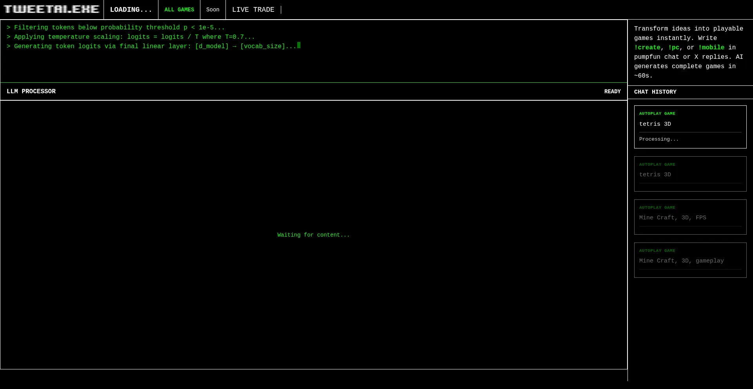This screenshot has height=389, width=753.
Task: Open the Mine Craft, 3D, gameplay card
Action: (690, 261)
